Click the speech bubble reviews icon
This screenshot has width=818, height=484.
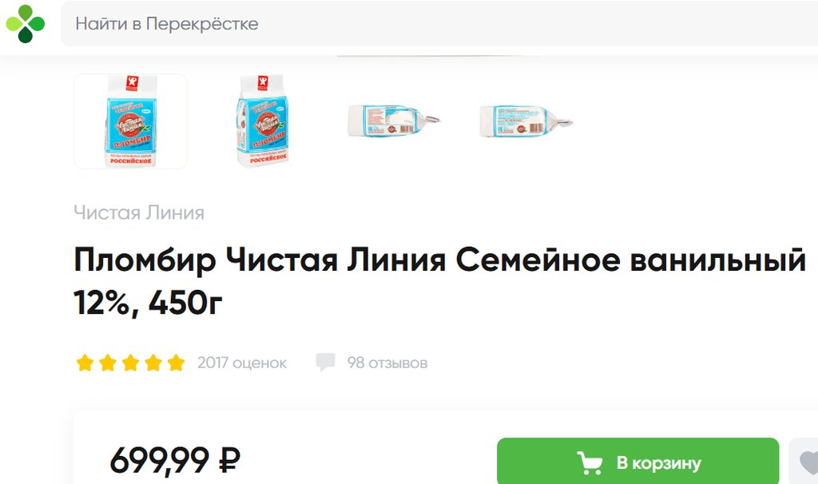326,363
